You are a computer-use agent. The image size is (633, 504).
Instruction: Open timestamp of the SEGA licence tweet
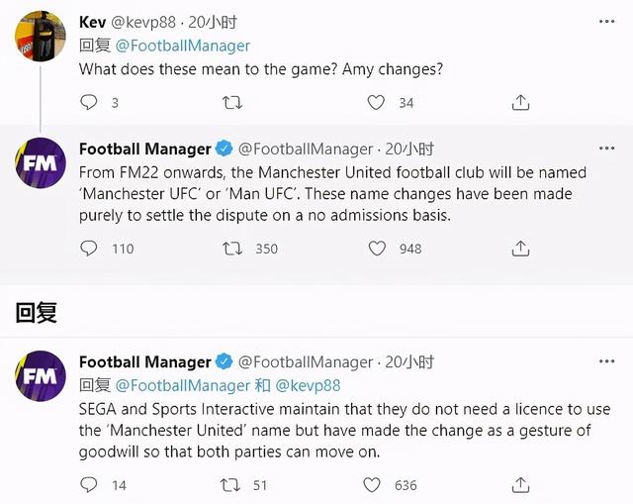click(409, 362)
